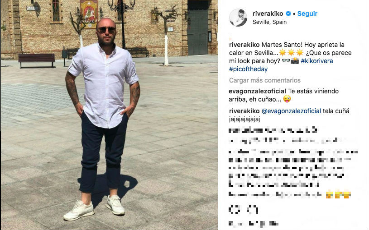Click the pixelated likes count line under the icons
Screen dimensions: 369x230
(x=253, y=223)
